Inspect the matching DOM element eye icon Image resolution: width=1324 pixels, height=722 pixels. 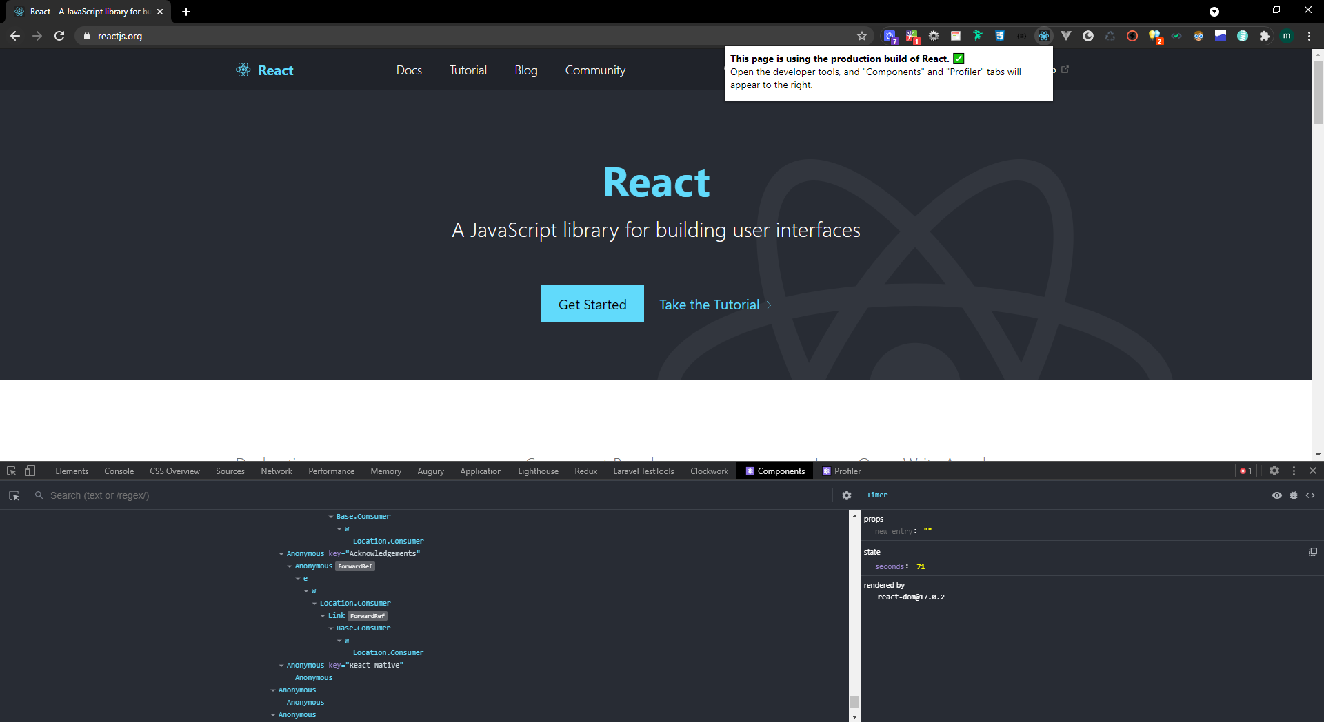click(1277, 495)
